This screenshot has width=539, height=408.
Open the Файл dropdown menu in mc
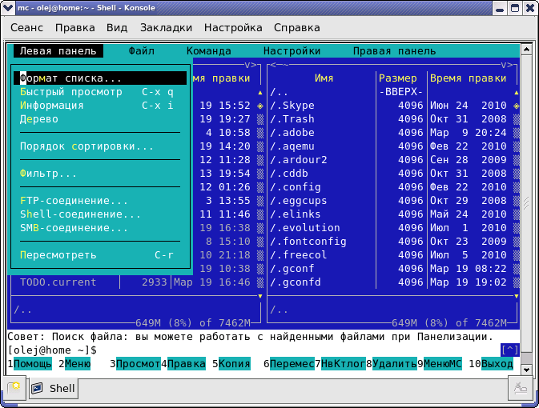[x=141, y=51]
